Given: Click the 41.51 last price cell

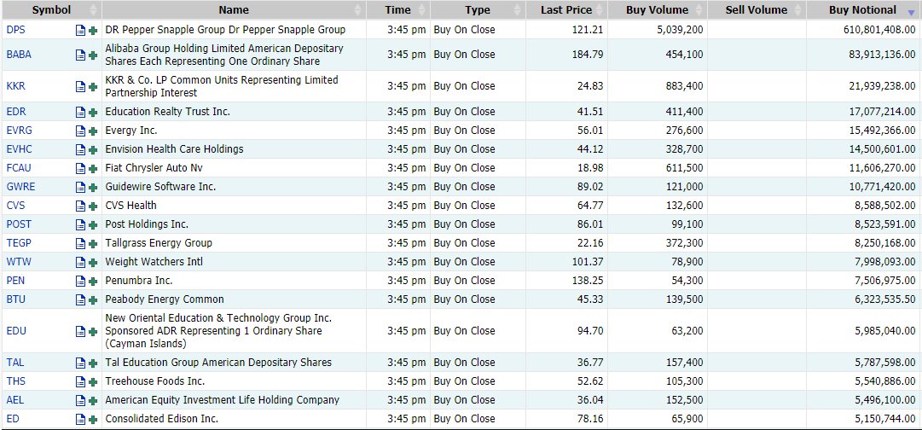Looking at the screenshot, I should point(590,111).
